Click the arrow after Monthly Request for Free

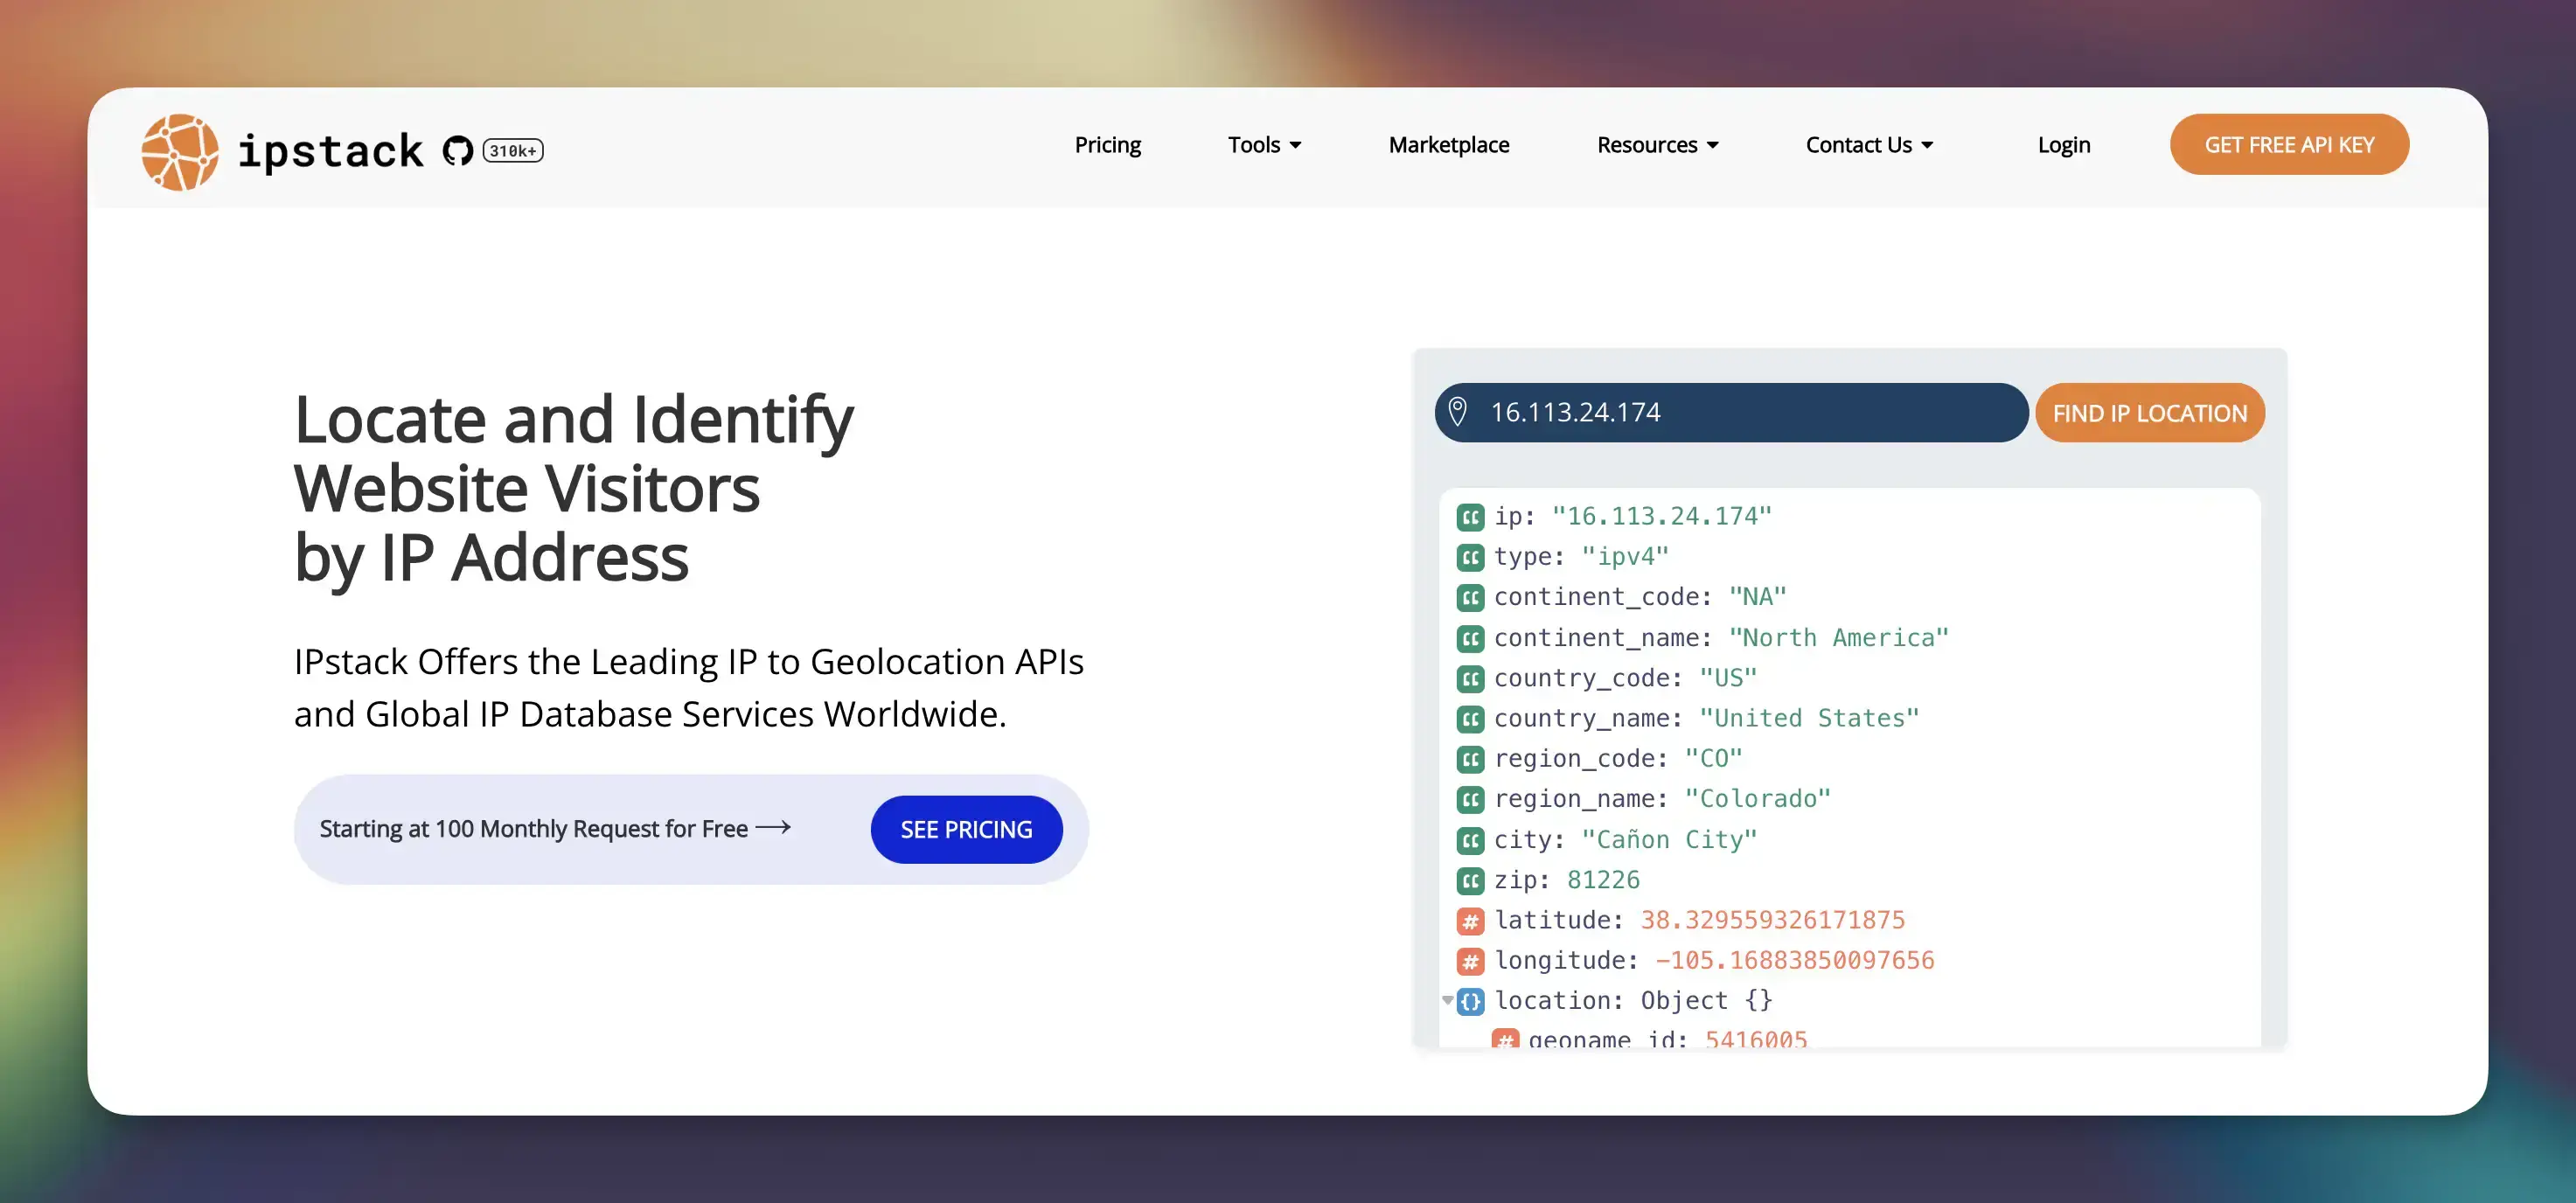click(x=773, y=828)
